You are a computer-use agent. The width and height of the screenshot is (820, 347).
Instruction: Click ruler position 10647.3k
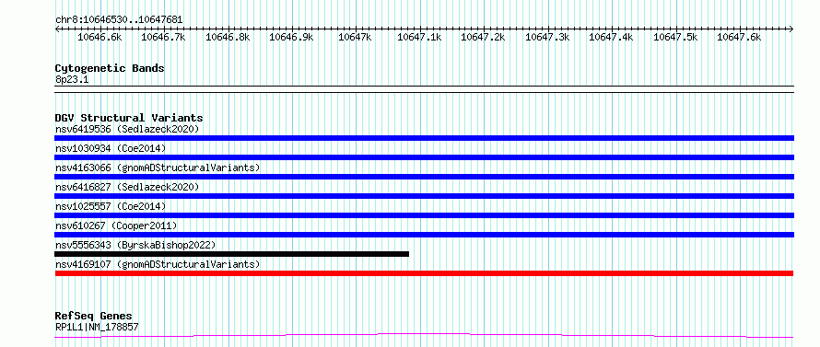tap(547, 37)
